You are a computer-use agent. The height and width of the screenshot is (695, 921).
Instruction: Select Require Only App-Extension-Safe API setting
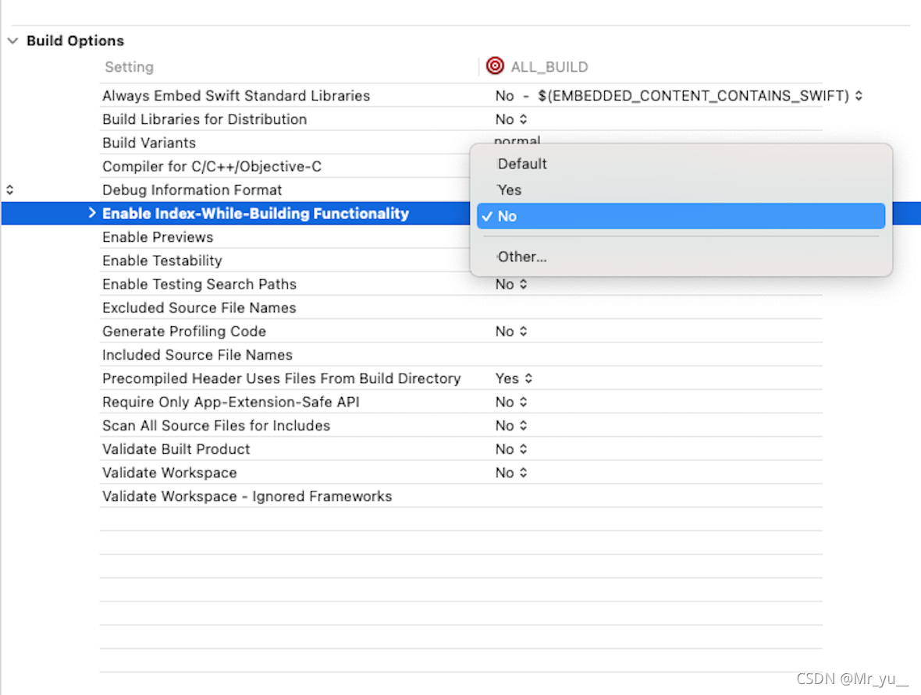(x=231, y=402)
